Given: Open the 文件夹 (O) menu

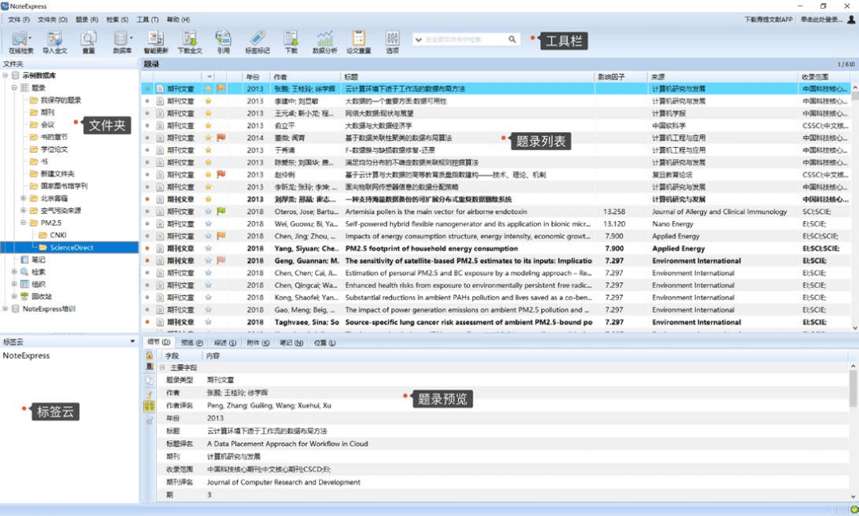Looking at the screenshot, I should (x=52, y=20).
